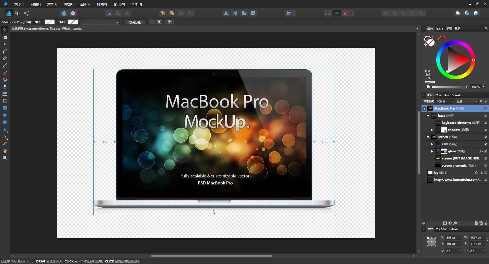The width and height of the screenshot is (489, 264).
Task: Select the Move tool in the toolbar
Action: tap(5, 30)
